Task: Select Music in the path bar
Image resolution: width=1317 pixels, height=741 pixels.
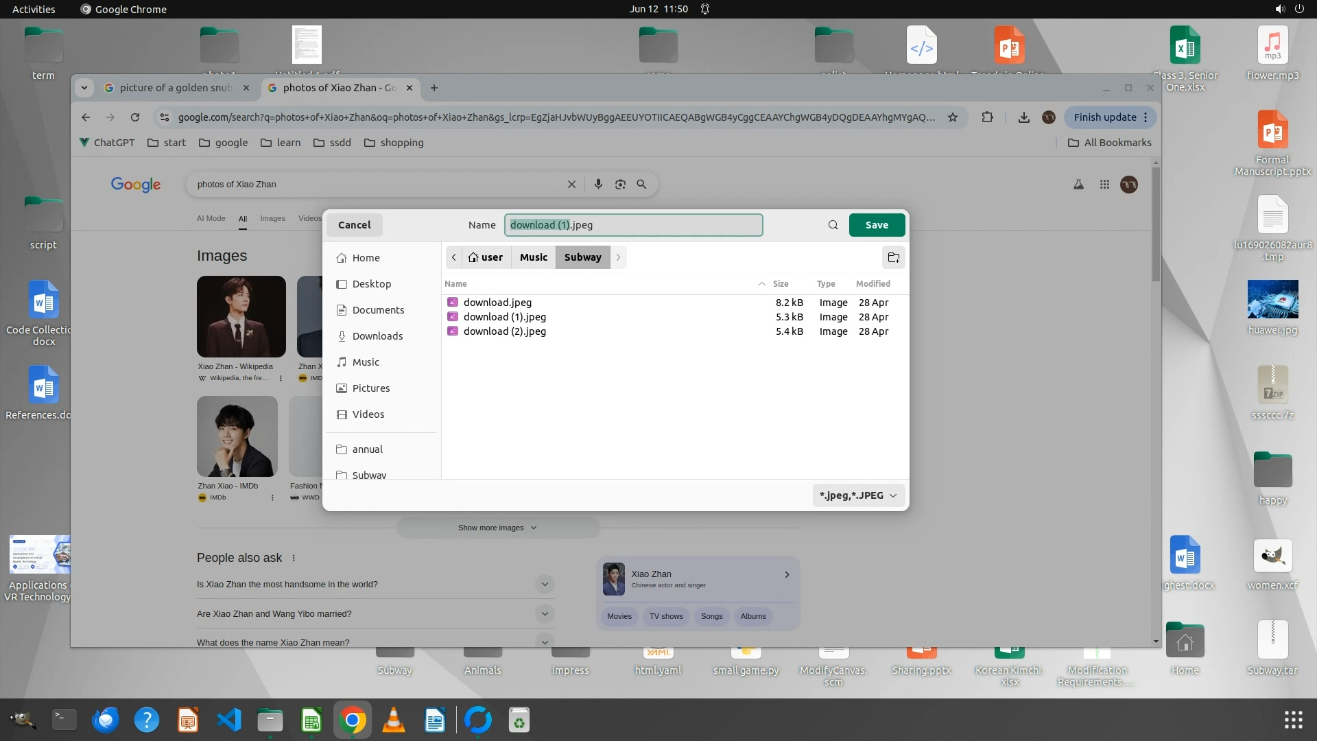Action: pyautogui.click(x=533, y=257)
